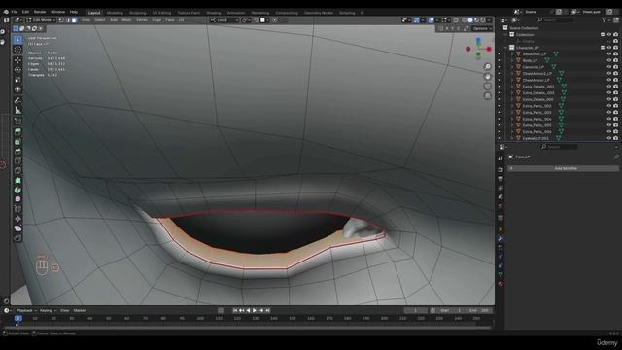This screenshot has width=622, height=350.
Task: Click the Add Modifier button
Action: (564, 168)
